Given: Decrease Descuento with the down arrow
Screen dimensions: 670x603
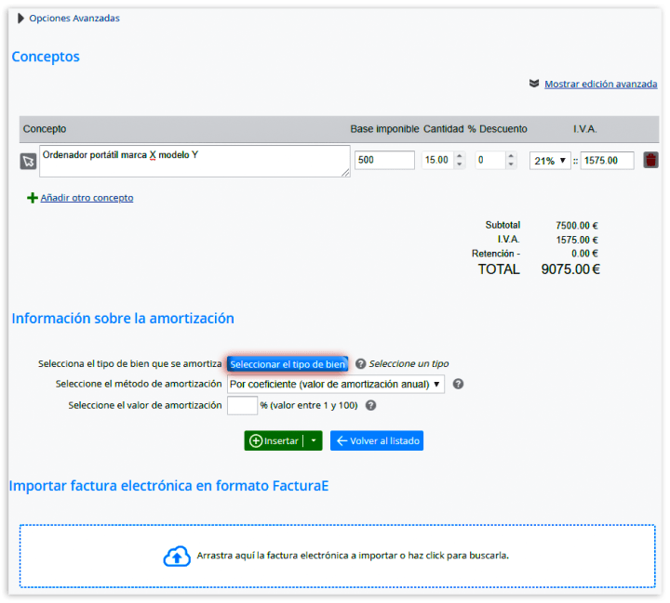Looking at the screenshot, I should [511, 164].
